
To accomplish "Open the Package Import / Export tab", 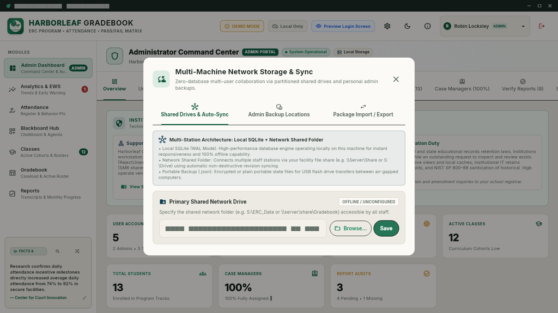I will 363,111.
